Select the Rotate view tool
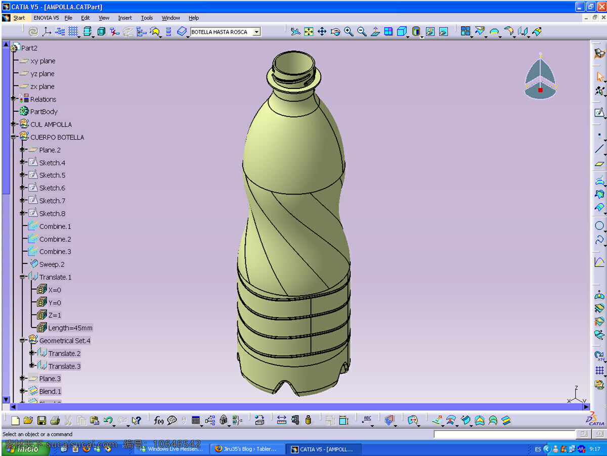Image resolution: width=607 pixels, height=456 pixels. pyautogui.click(x=335, y=32)
